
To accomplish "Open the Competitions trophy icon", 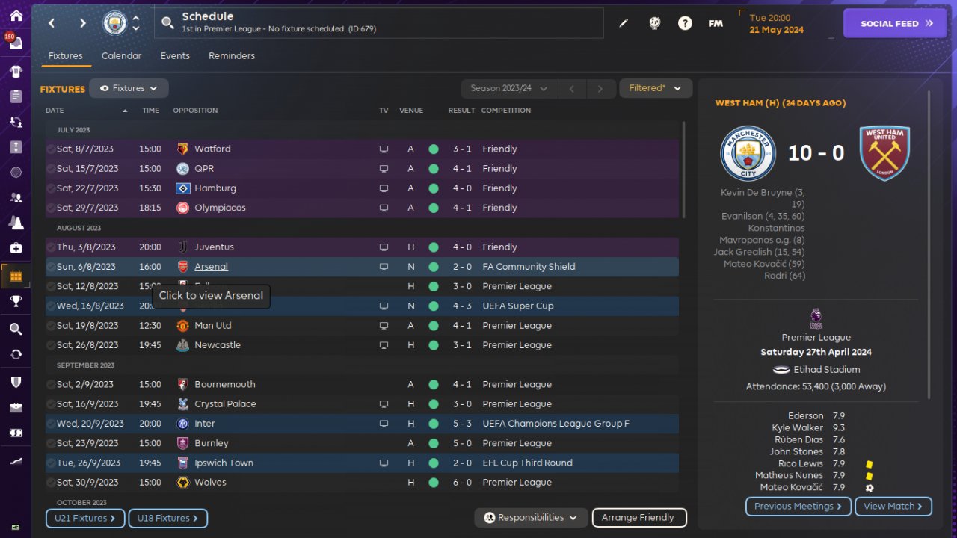I will [16, 301].
